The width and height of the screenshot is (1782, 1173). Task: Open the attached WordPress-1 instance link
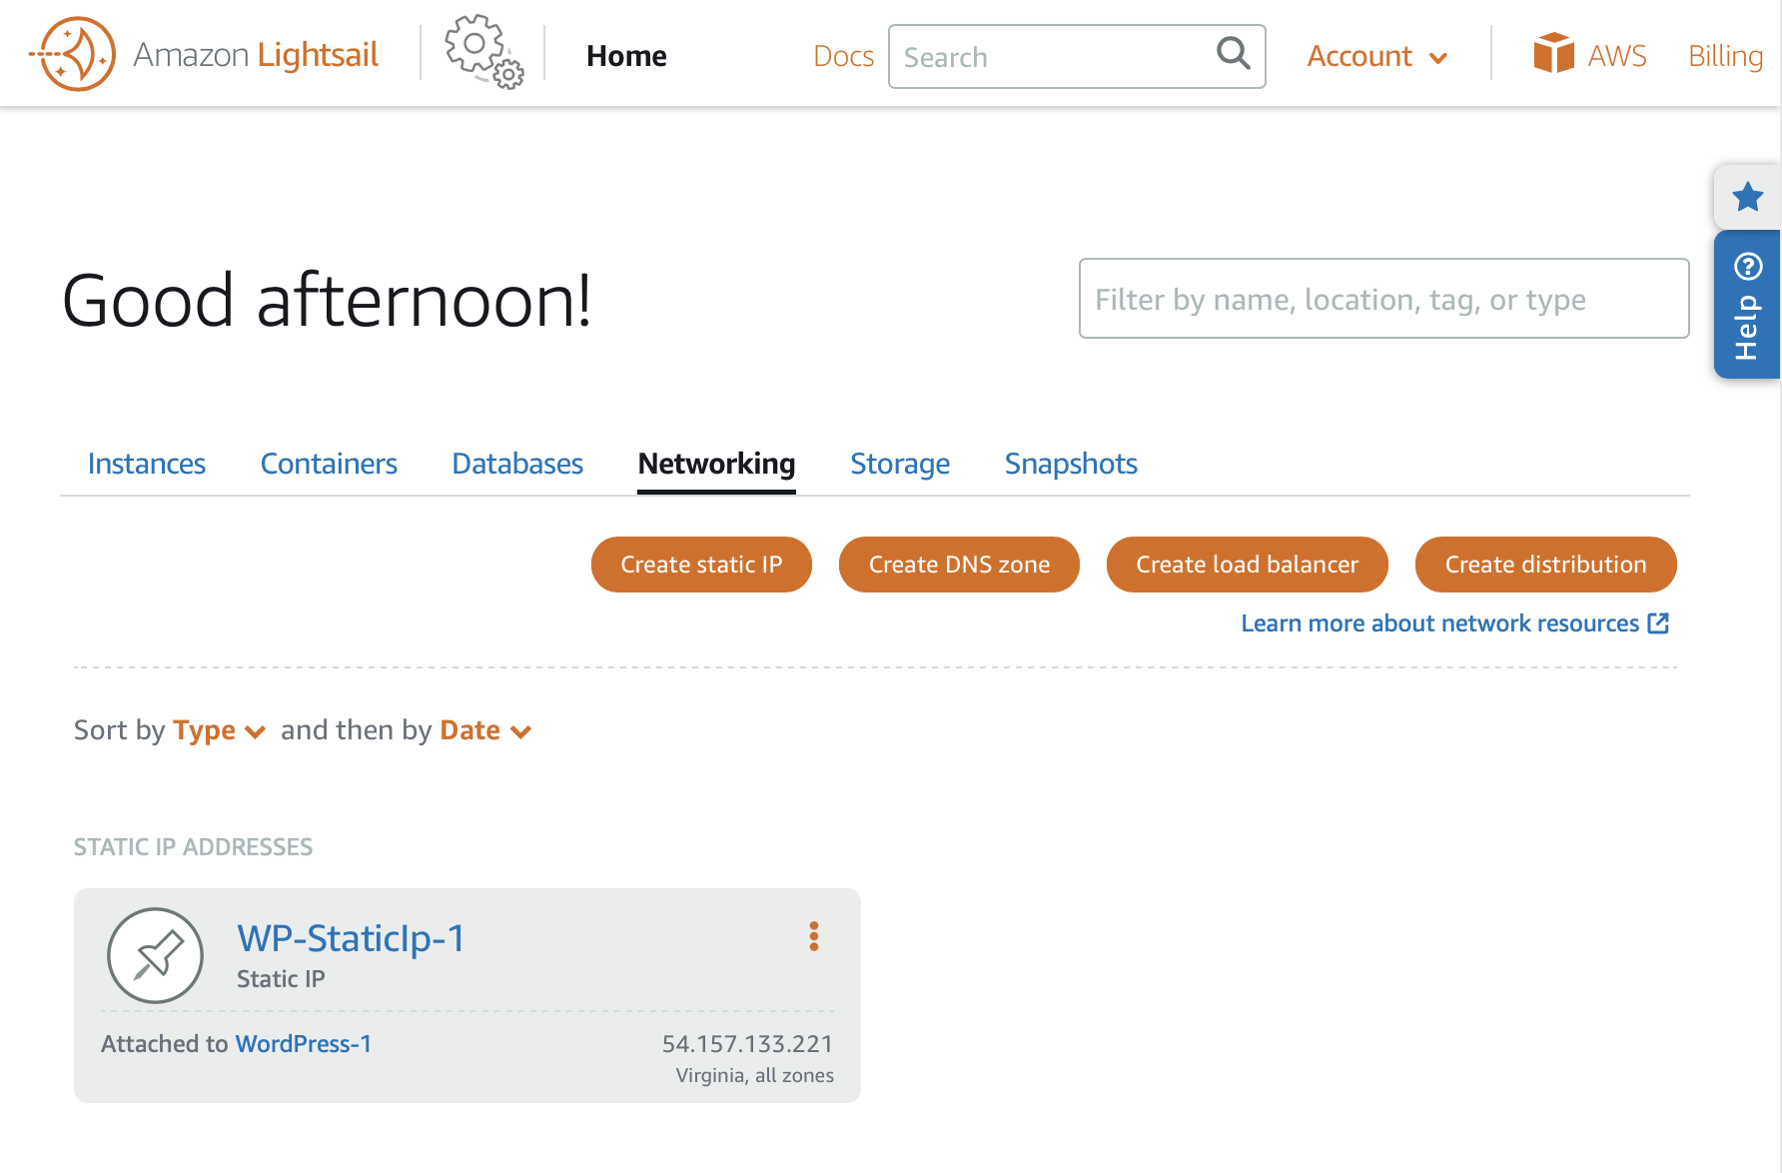304,1044
